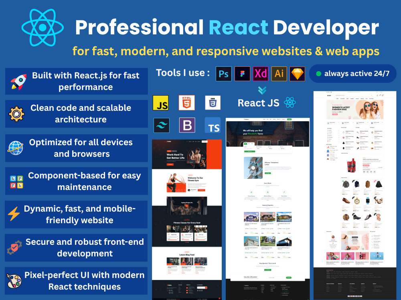This screenshot has height=300, width=401.
Task: Click 'Pixel-perfect UI with modern React techniques'
Action: tap(77, 281)
